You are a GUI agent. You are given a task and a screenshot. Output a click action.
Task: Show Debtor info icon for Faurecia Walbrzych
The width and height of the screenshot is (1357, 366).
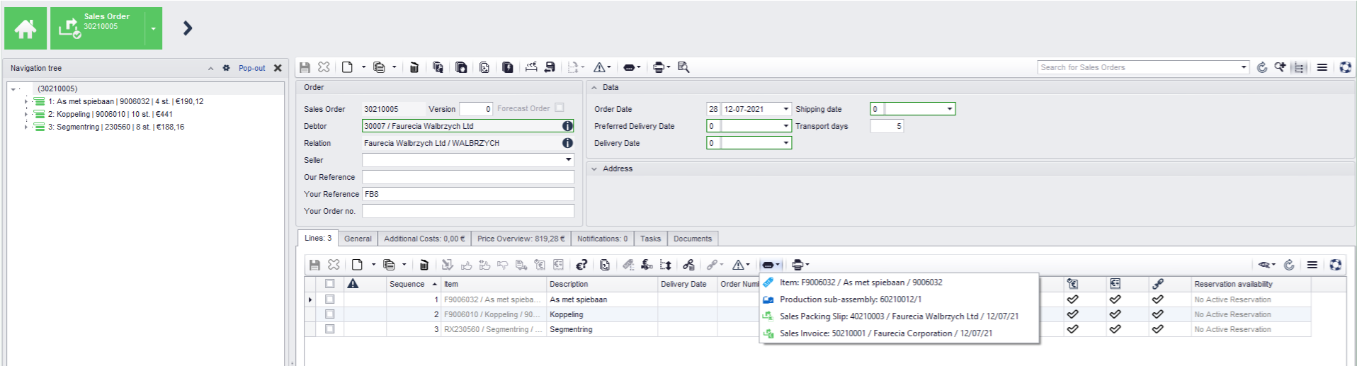[x=567, y=126]
